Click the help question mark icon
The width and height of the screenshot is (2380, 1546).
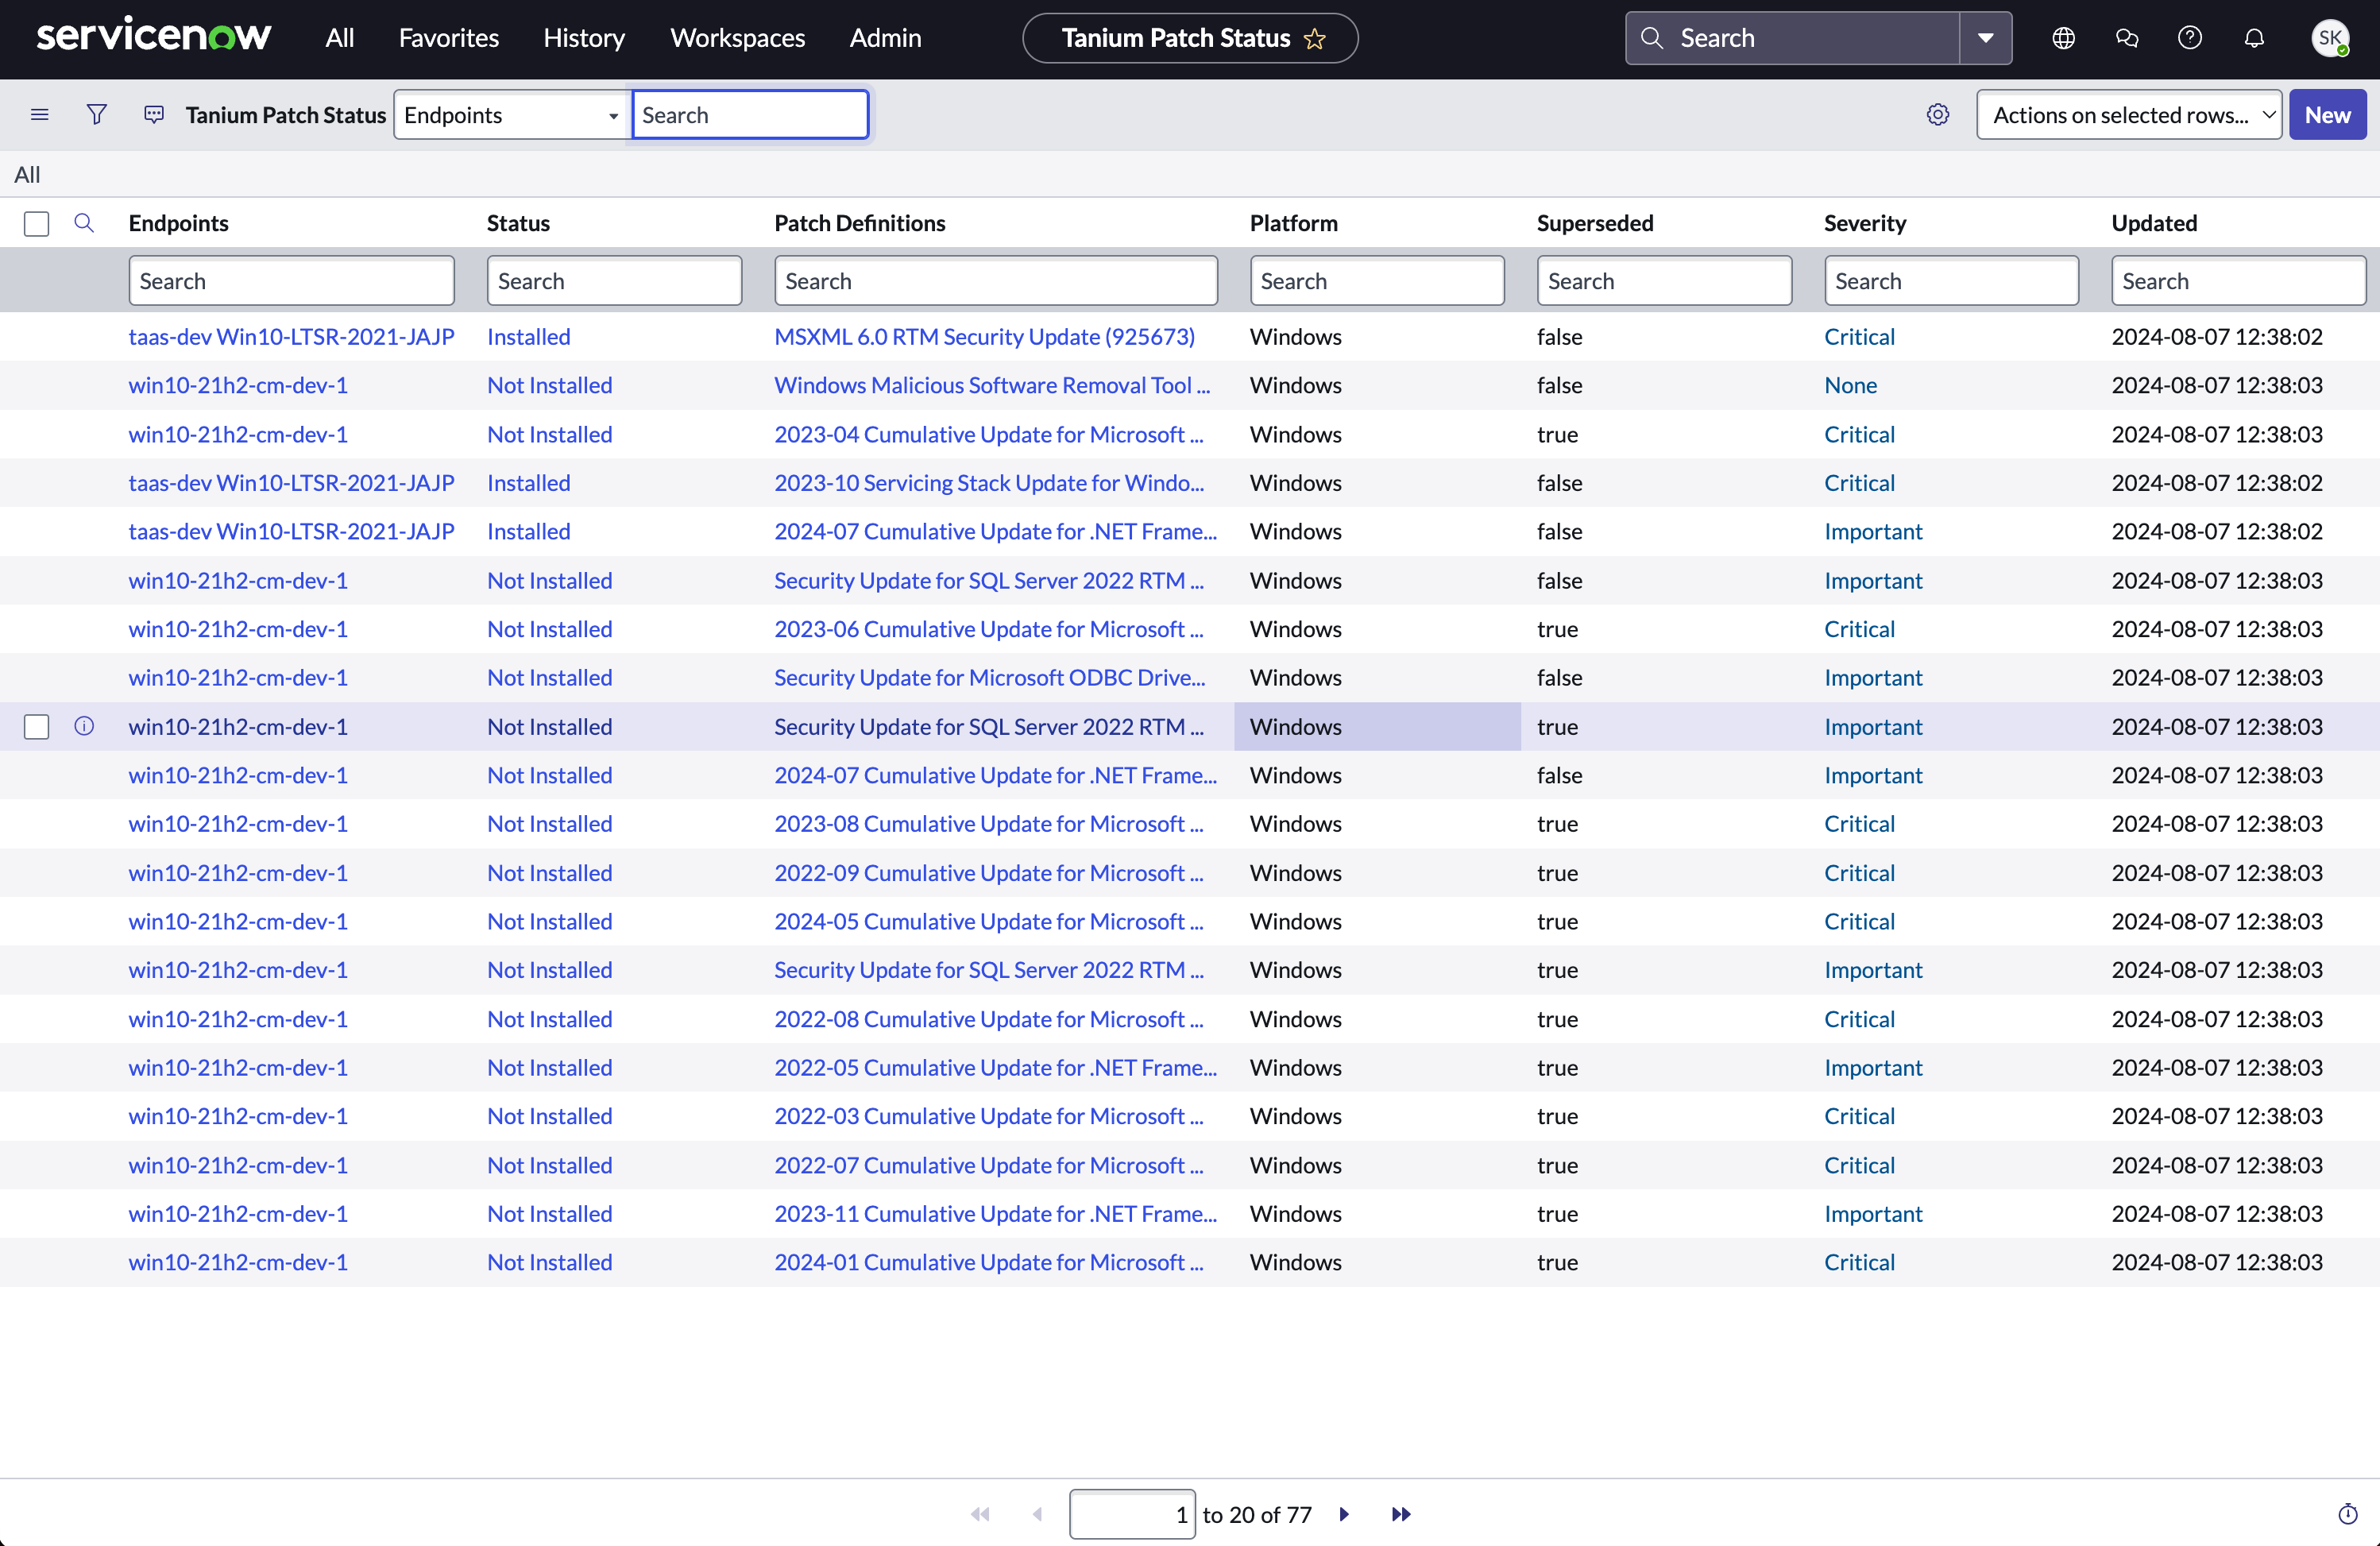click(x=2190, y=38)
